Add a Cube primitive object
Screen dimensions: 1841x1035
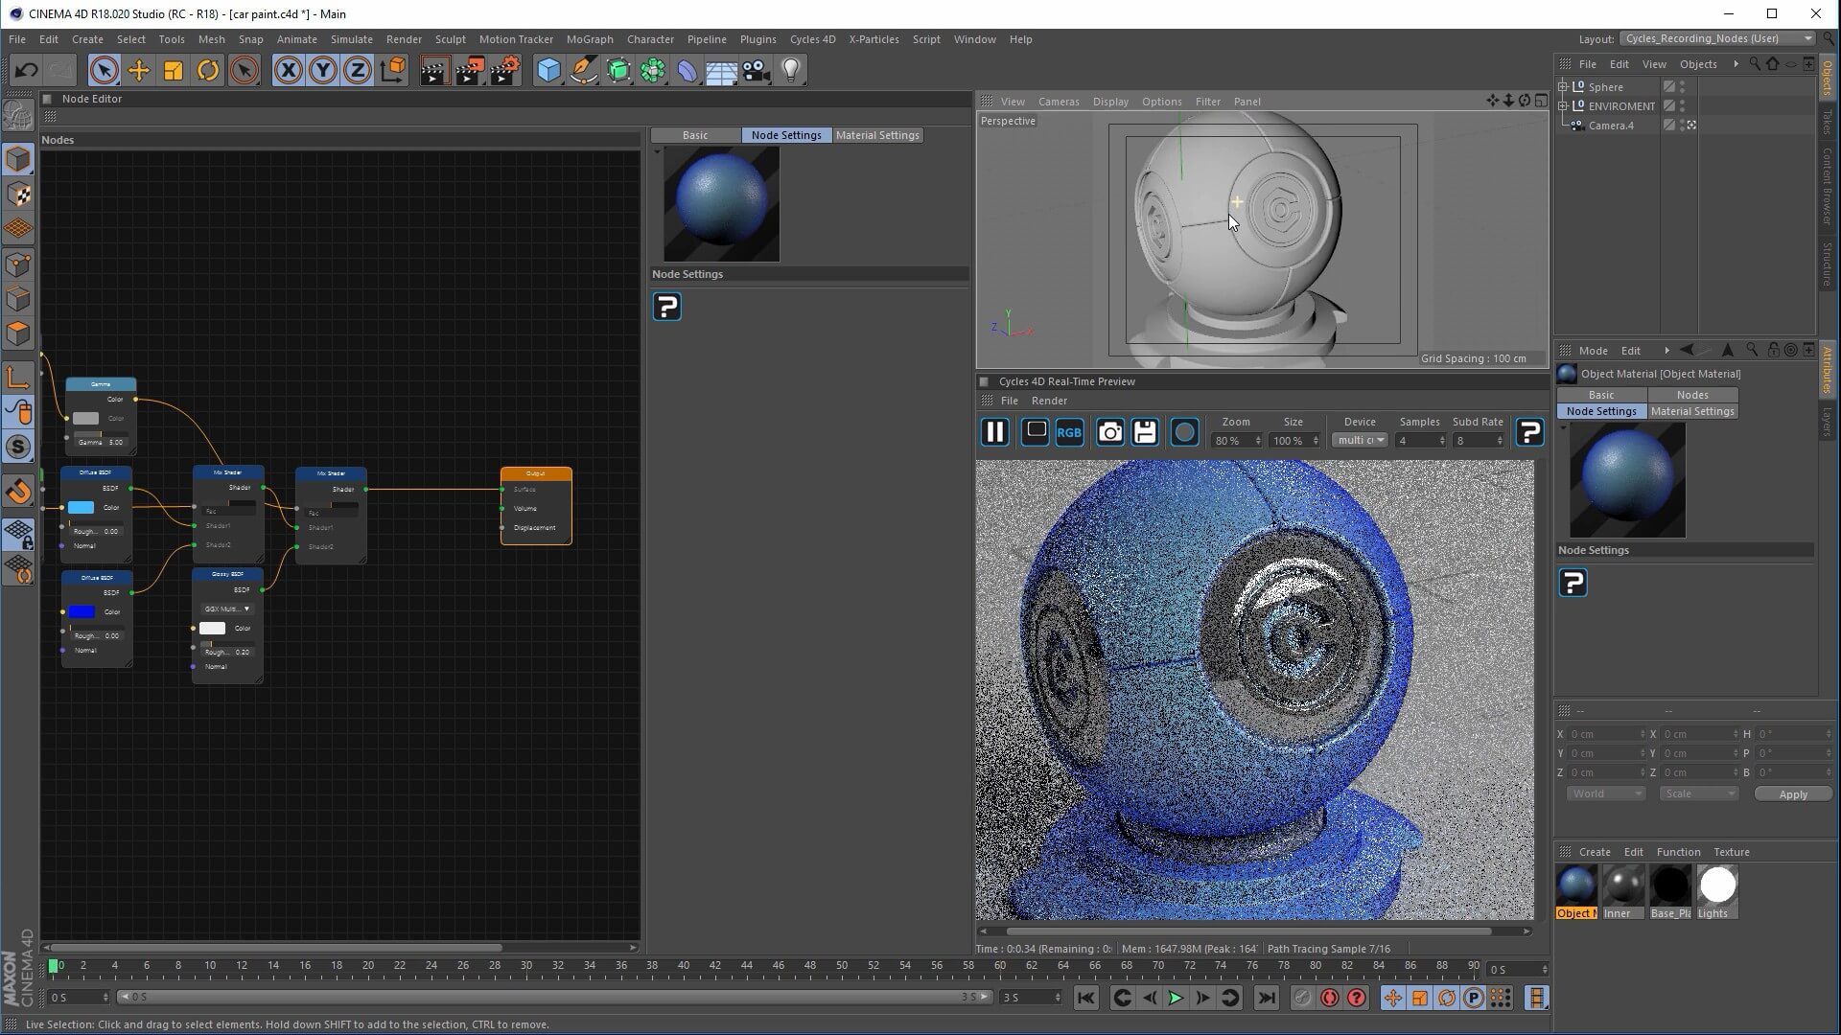(x=548, y=70)
